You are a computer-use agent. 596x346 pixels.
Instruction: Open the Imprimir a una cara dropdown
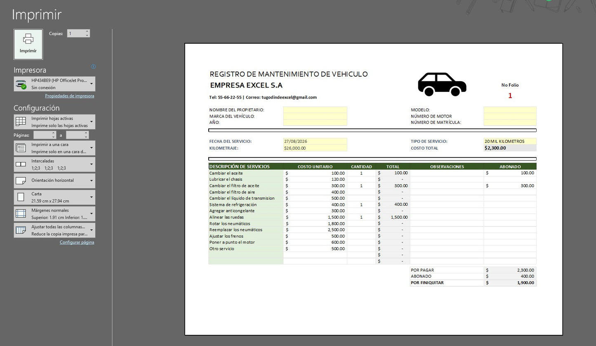click(x=54, y=148)
